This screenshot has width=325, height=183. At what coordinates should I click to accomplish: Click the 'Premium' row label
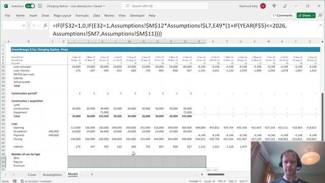19,166
